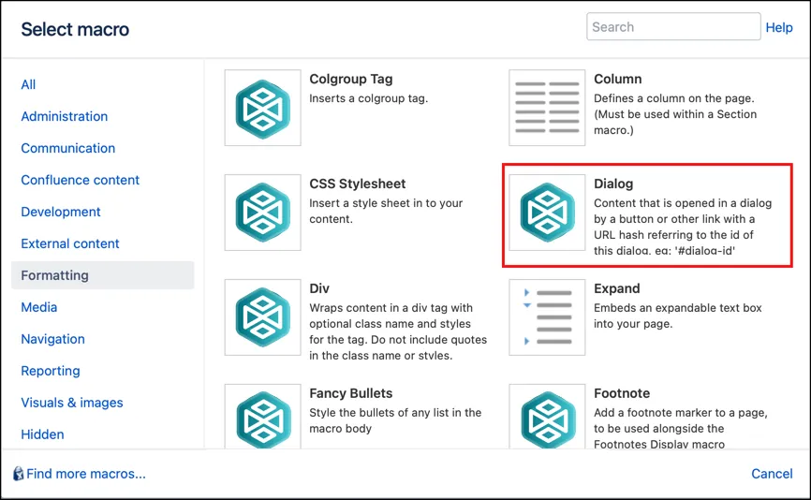Click 'Inserts a colgroup tag.' description
The height and width of the screenshot is (500, 811).
tap(369, 98)
